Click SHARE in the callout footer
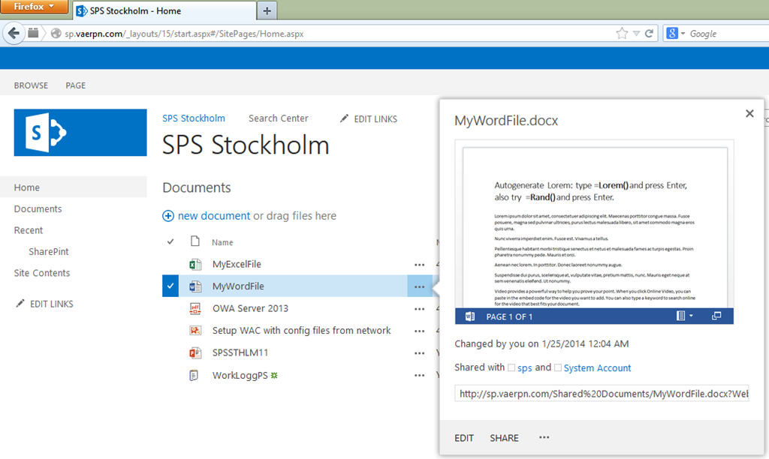The image size is (769, 459). coord(504,438)
